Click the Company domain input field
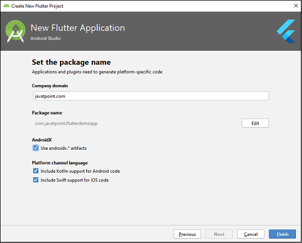The width and height of the screenshot is (302, 243). point(151,96)
